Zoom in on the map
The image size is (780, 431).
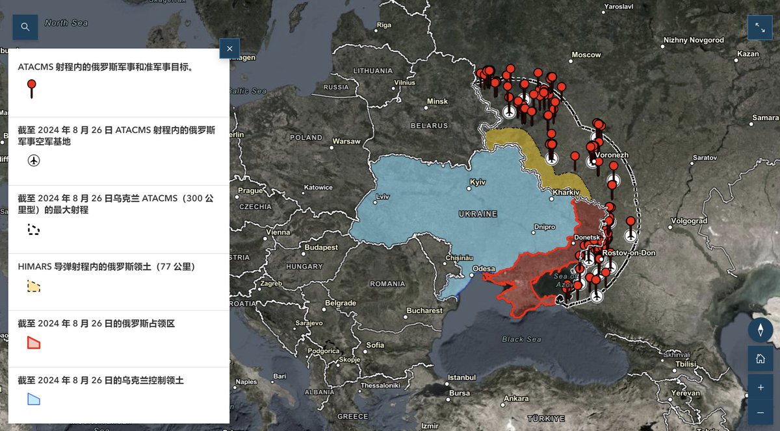760,387
